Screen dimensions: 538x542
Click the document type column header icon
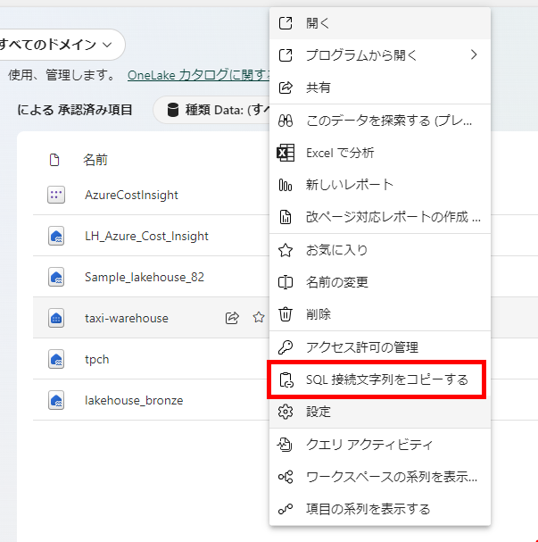[54, 160]
